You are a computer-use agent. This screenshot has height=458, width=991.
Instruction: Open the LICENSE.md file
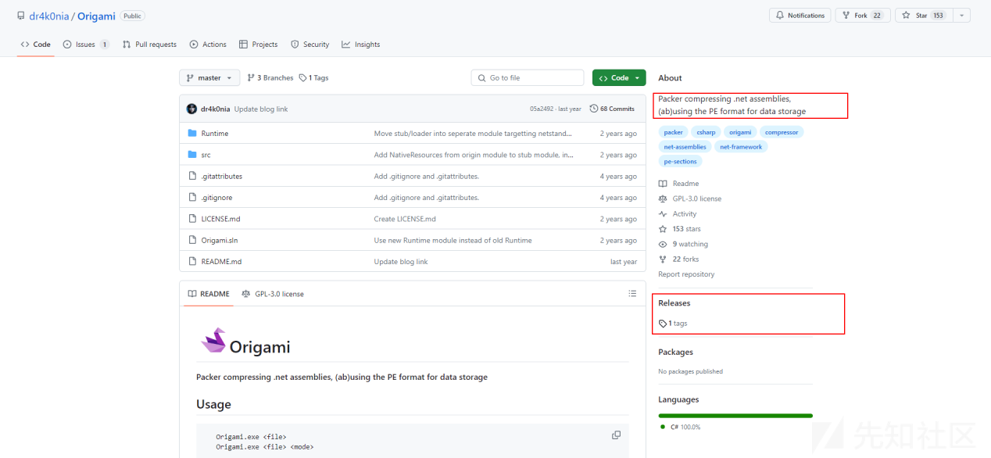(221, 219)
